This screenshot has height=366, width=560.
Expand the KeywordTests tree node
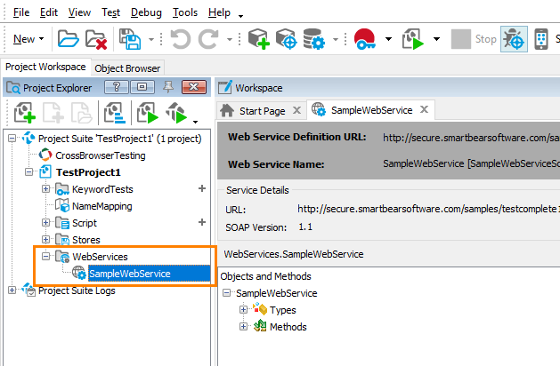(x=46, y=189)
